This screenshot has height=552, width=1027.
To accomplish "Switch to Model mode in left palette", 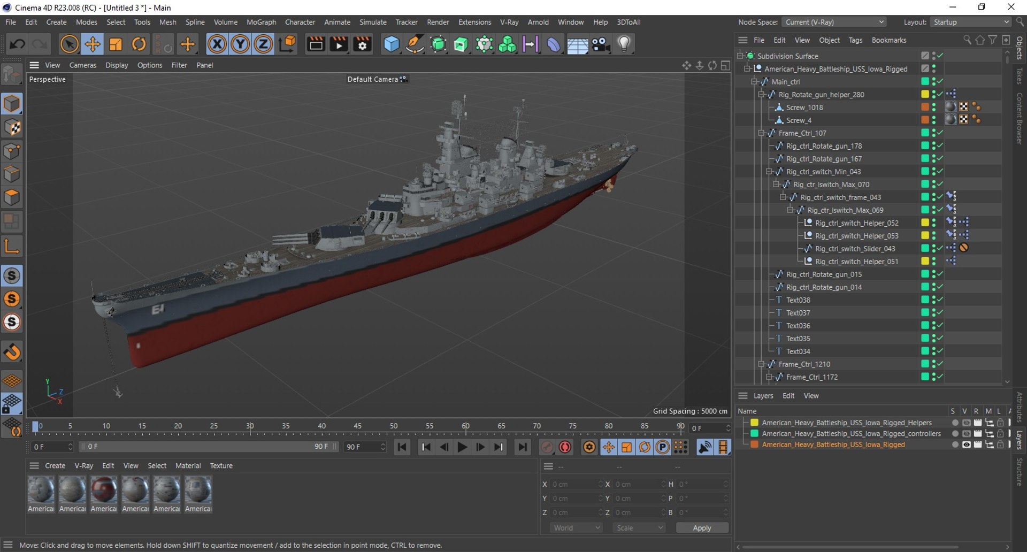I will (12, 104).
